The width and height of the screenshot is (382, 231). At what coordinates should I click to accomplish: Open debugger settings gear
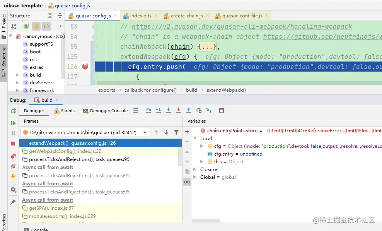pos(13,189)
